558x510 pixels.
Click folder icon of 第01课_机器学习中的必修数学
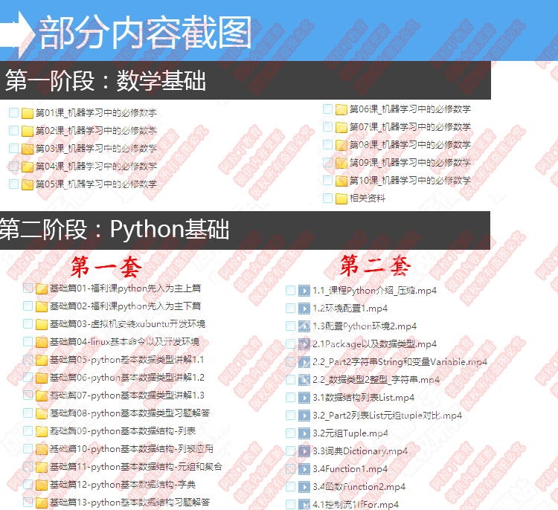(x=28, y=113)
